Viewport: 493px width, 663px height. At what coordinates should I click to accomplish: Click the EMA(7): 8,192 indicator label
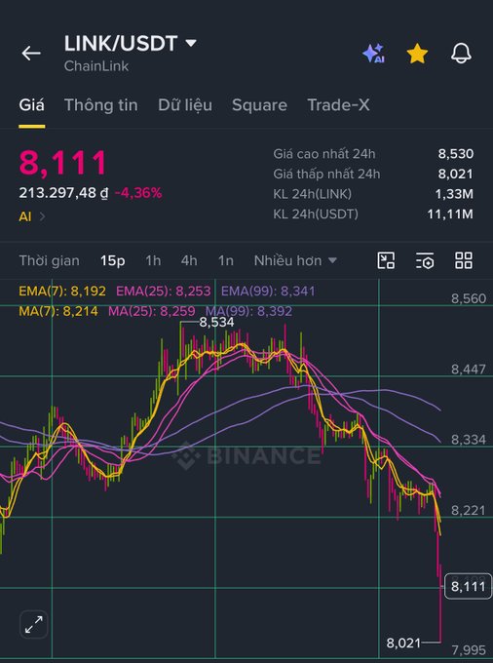pyautogui.click(x=62, y=291)
